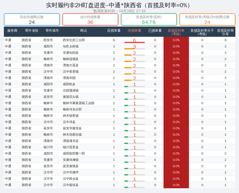Select the 神木孙家岔镇 network cell
The height and width of the screenshot is (193, 239).
click(x=72, y=135)
